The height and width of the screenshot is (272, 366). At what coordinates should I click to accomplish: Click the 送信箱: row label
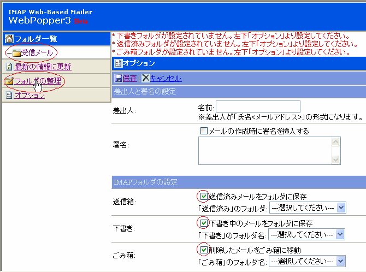124,202
